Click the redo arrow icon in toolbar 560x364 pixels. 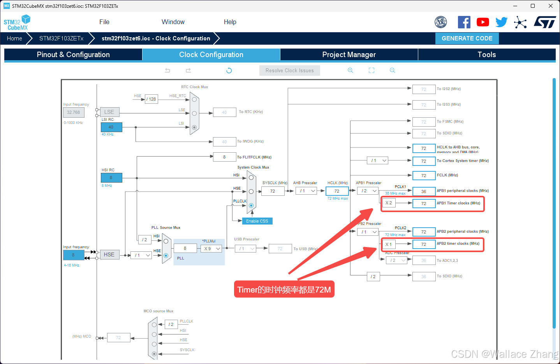click(188, 70)
